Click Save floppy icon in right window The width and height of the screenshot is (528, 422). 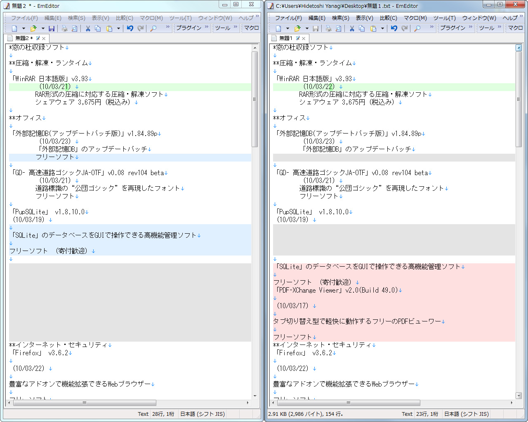pyautogui.click(x=316, y=28)
